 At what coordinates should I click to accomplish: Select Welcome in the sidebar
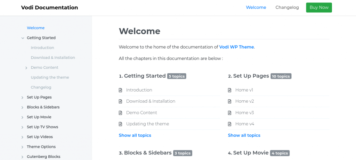(36, 28)
